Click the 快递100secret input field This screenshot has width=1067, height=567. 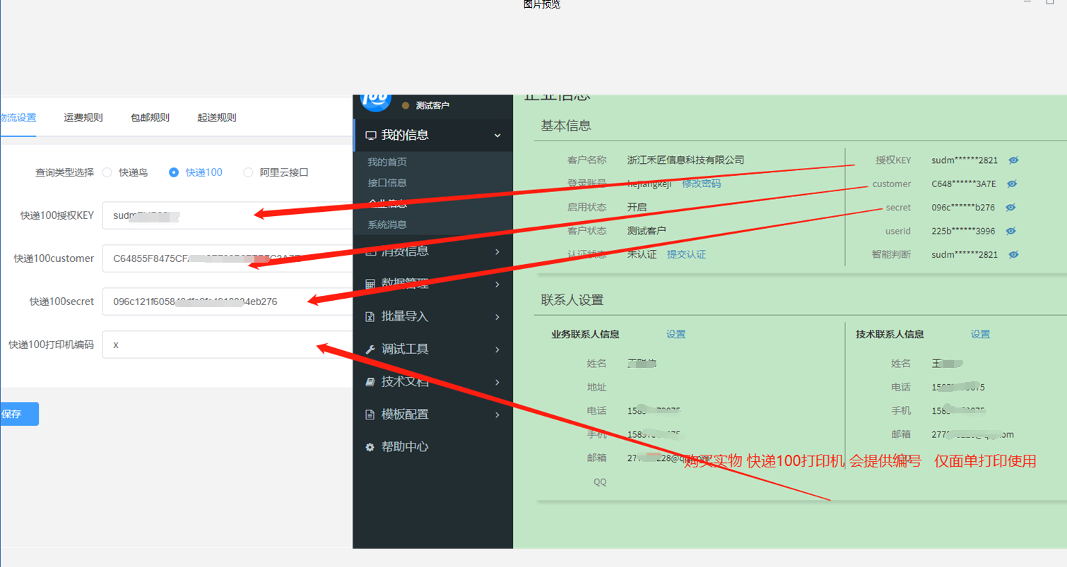228,302
